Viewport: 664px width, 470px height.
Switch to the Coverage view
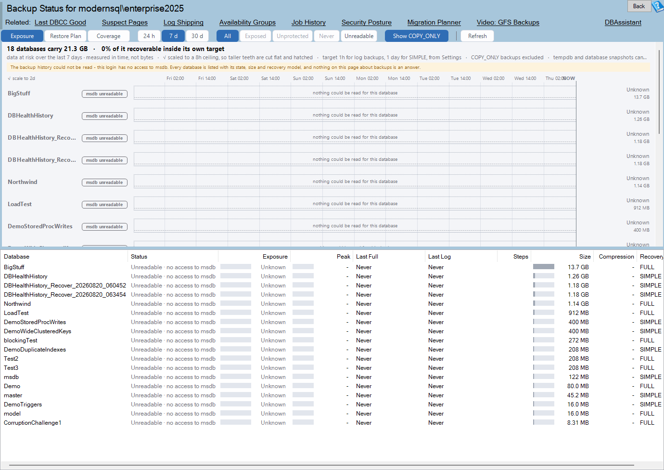click(x=109, y=36)
